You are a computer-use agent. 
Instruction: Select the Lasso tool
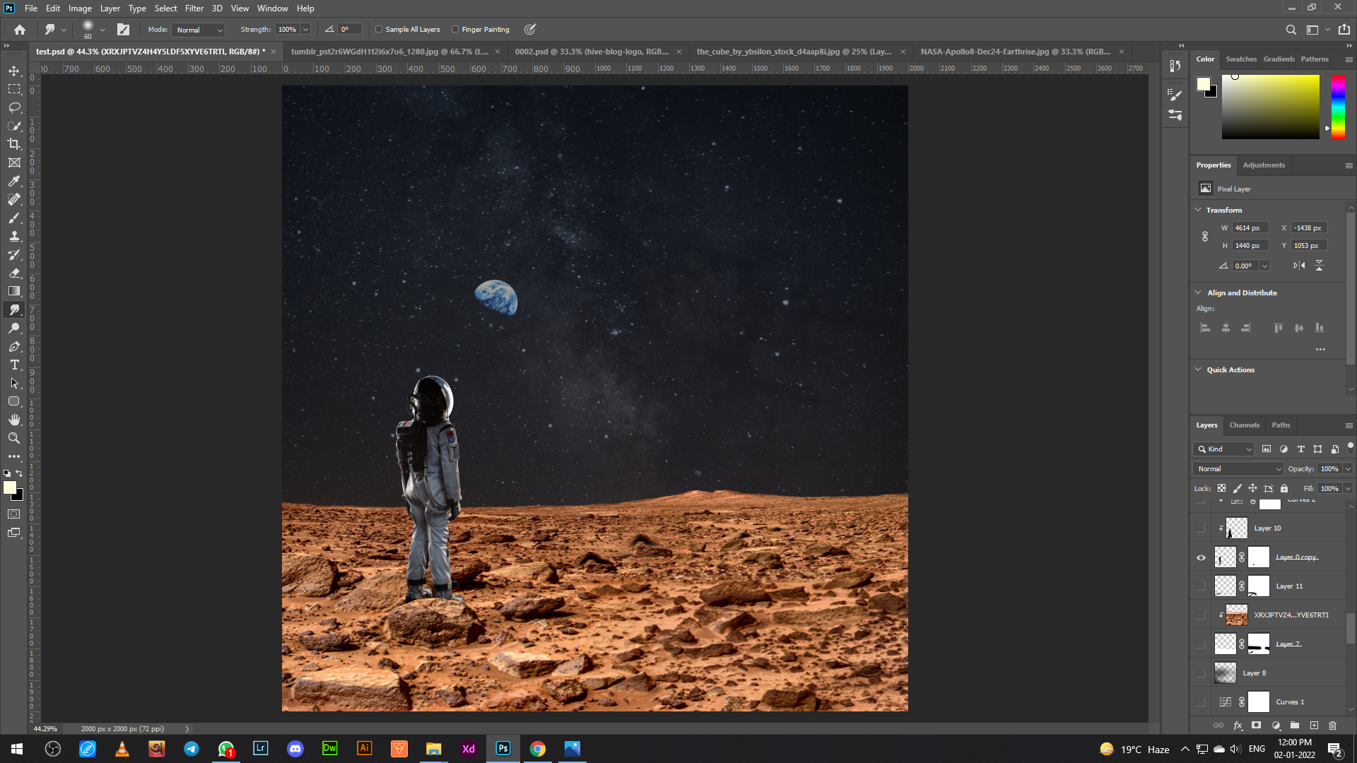tap(14, 107)
